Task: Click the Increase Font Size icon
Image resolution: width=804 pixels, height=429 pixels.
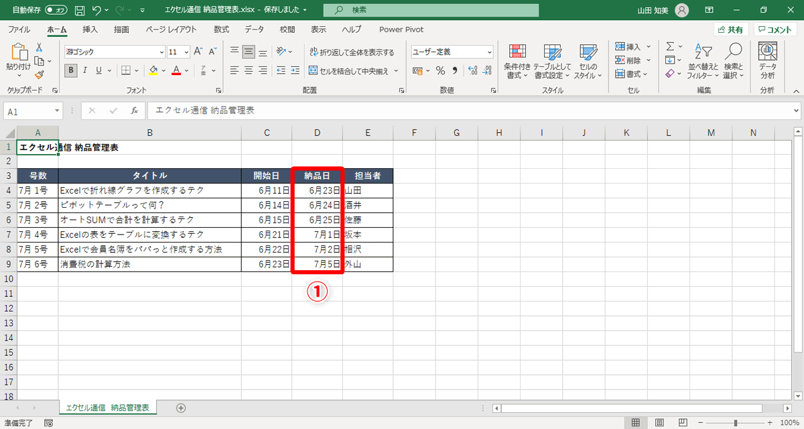Action: [x=198, y=52]
